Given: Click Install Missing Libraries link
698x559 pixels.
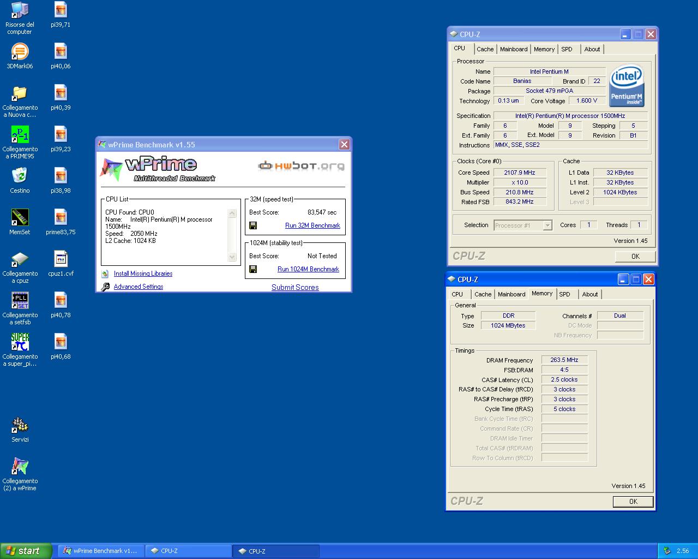Looking at the screenshot, I should (x=143, y=273).
